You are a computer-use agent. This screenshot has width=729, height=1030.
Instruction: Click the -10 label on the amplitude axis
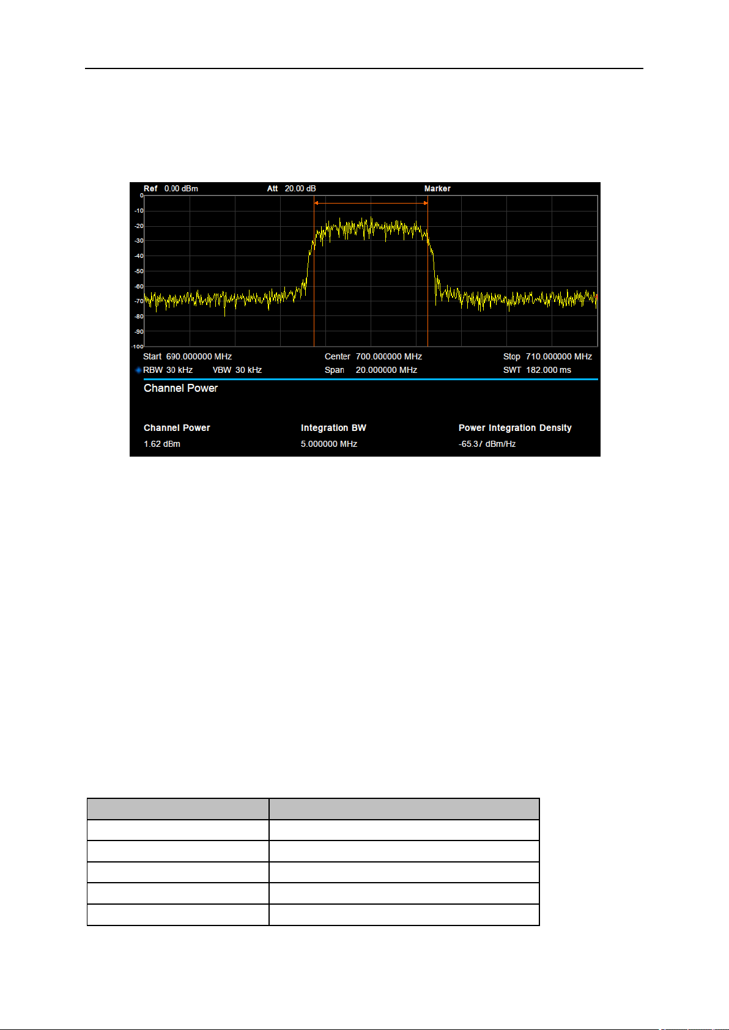coord(139,211)
